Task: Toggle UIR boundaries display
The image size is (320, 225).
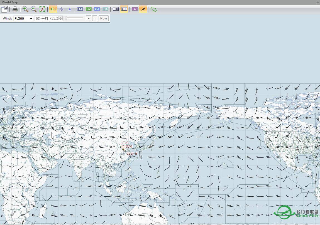Action: (124, 9)
